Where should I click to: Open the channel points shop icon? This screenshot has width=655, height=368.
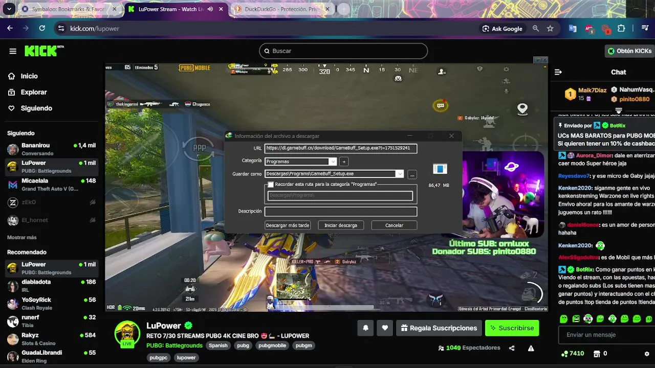coord(597,354)
